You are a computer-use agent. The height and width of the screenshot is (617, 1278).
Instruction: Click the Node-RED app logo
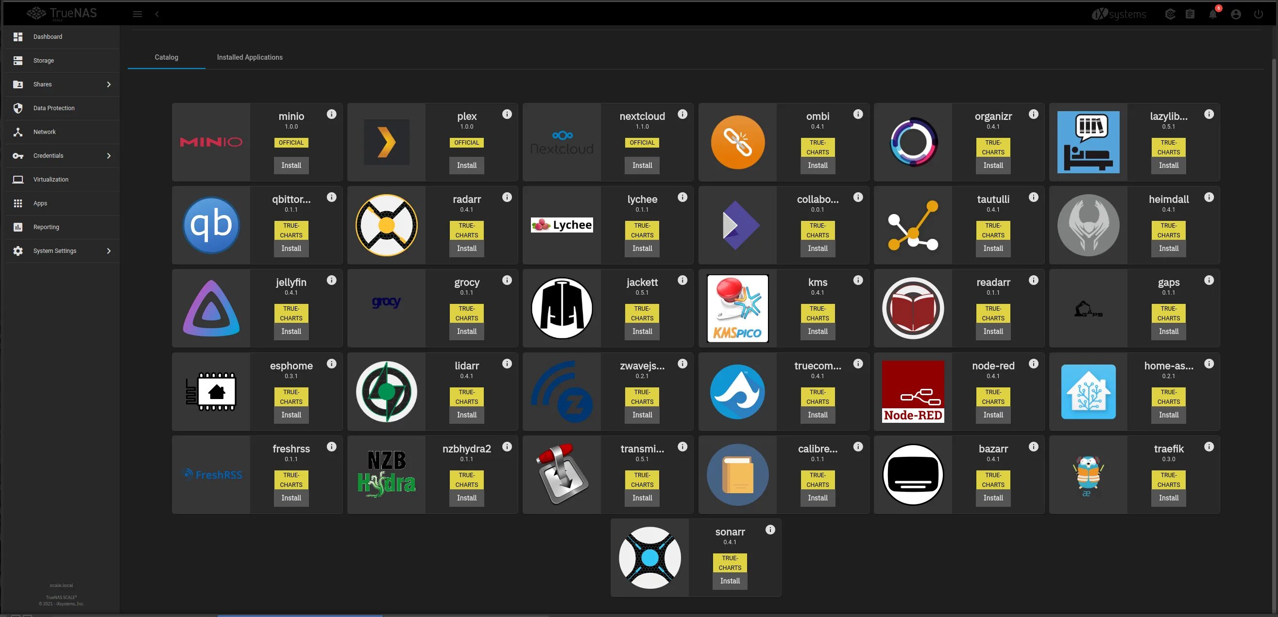tap(912, 392)
